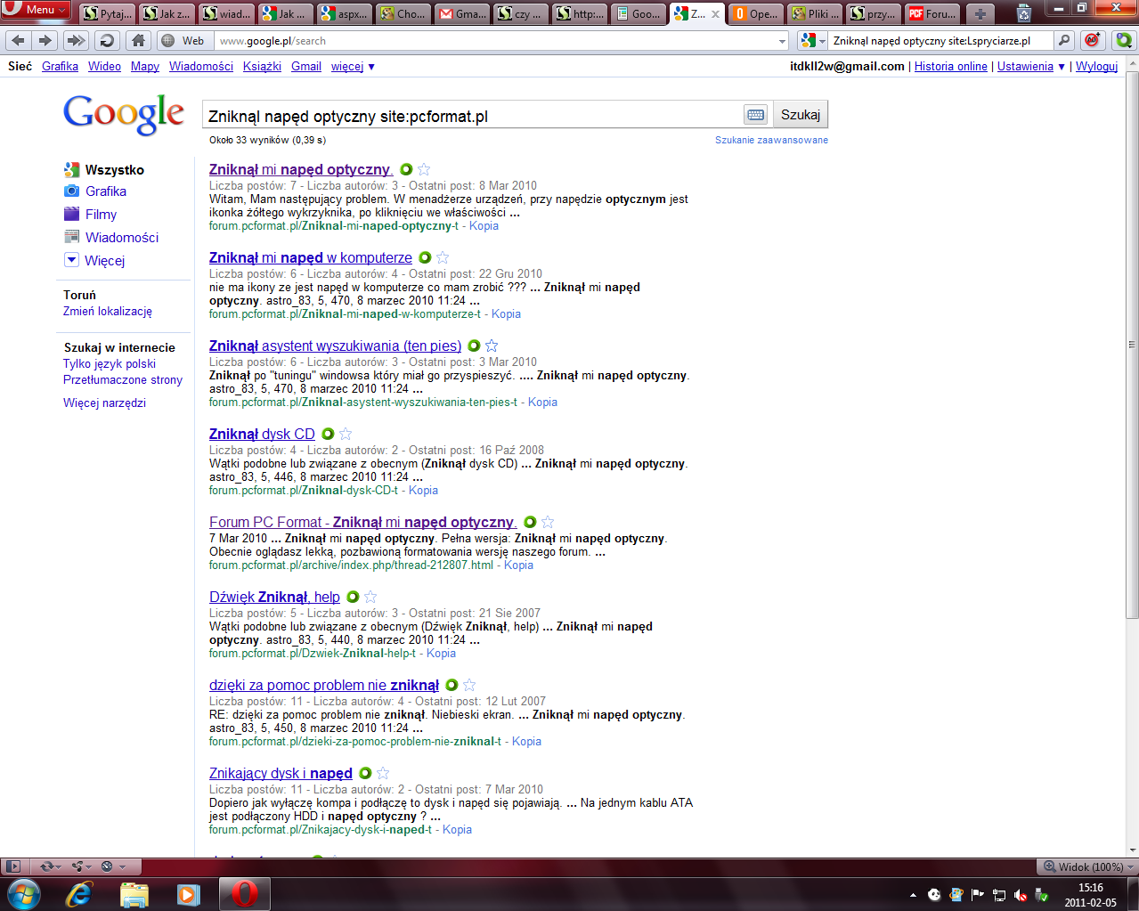The height and width of the screenshot is (911, 1139).
Task: Go to the Home page icon
Action: click(138, 41)
